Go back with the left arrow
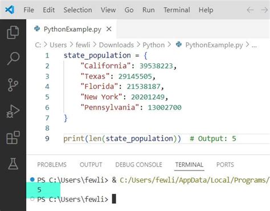 coord(250,10)
